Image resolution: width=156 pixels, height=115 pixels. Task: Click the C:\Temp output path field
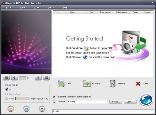[88, 102]
